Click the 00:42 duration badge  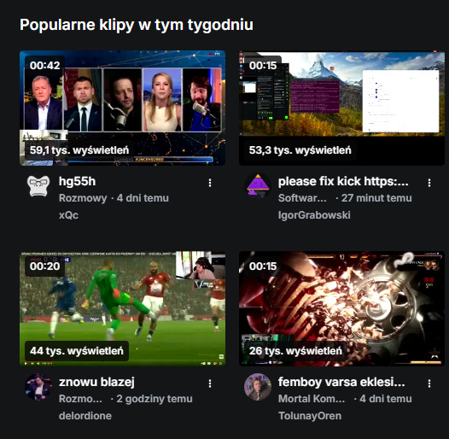point(44,66)
